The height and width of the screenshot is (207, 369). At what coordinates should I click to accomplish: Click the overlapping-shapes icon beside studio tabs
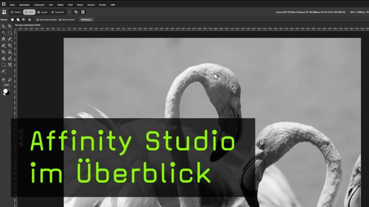click(x=77, y=12)
